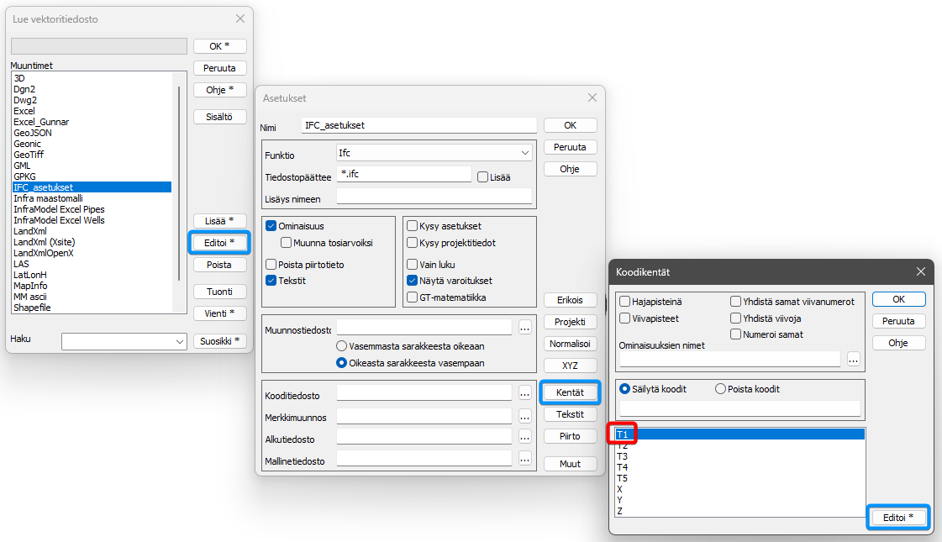Image resolution: width=942 pixels, height=542 pixels.
Task: Close the Asetukset dialog window
Action: point(592,97)
